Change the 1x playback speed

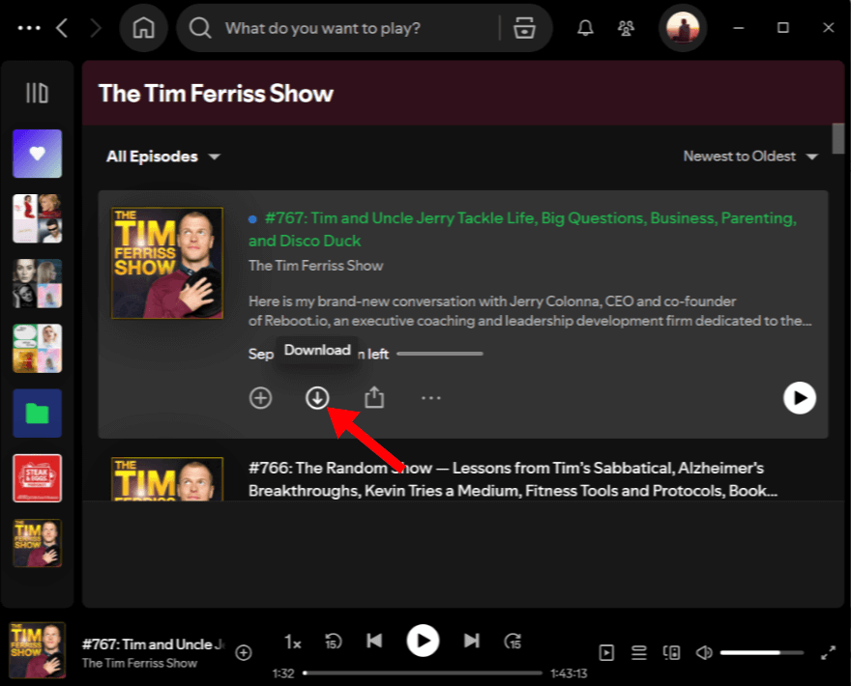(292, 643)
